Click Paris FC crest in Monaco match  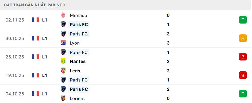point(63,25)
